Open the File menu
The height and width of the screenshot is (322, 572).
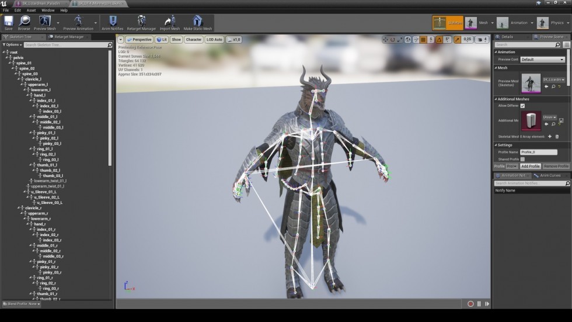tap(6, 10)
